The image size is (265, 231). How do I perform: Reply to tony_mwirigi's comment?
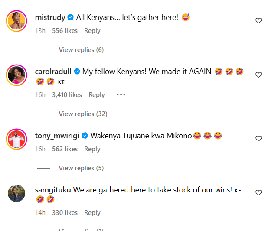(92, 149)
